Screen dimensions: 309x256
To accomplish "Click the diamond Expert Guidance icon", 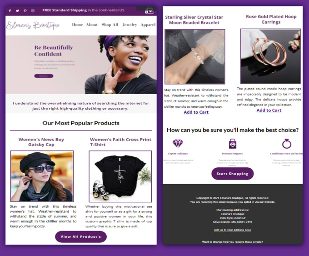I will [x=178, y=143].
